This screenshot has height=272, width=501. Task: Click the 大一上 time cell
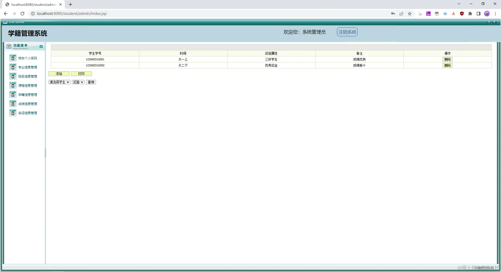point(183,59)
